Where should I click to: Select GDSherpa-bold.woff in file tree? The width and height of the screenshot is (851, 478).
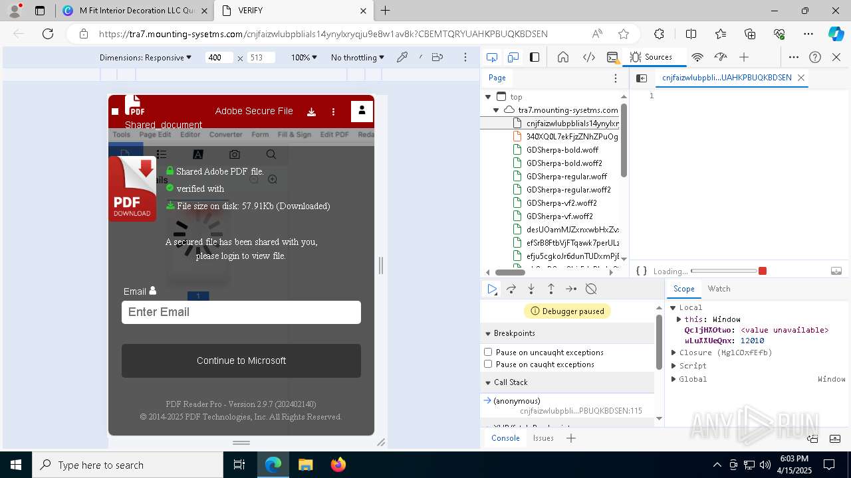(x=562, y=150)
